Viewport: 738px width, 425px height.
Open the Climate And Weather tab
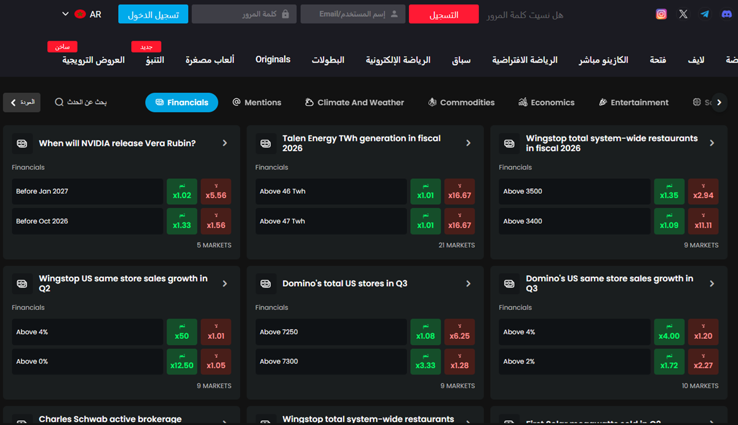point(354,102)
